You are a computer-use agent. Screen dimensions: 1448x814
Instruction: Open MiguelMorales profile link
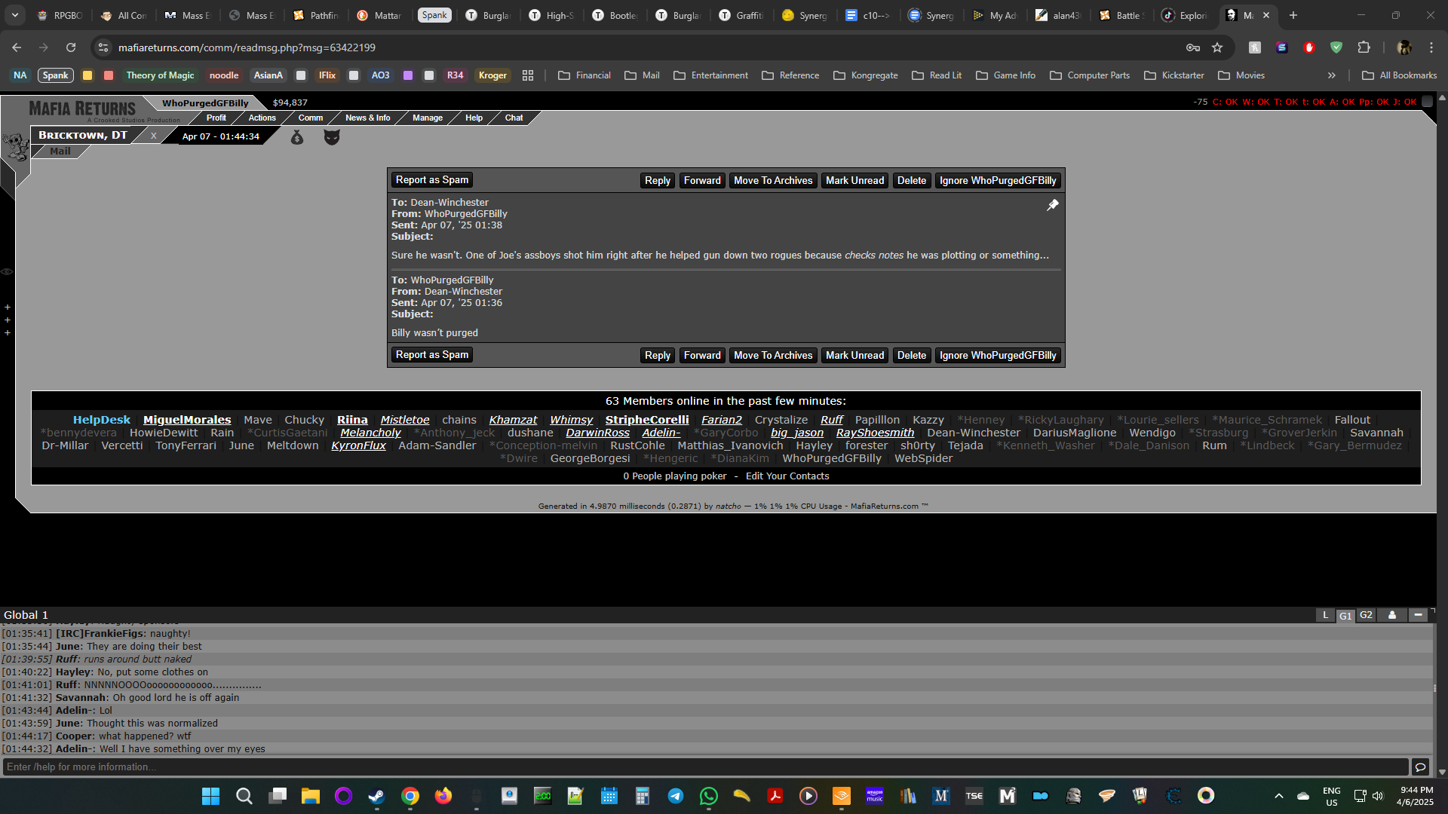click(x=187, y=420)
